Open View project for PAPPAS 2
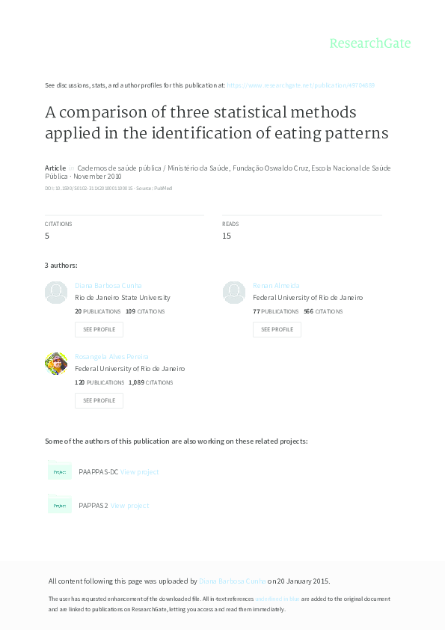 [x=129, y=506]
